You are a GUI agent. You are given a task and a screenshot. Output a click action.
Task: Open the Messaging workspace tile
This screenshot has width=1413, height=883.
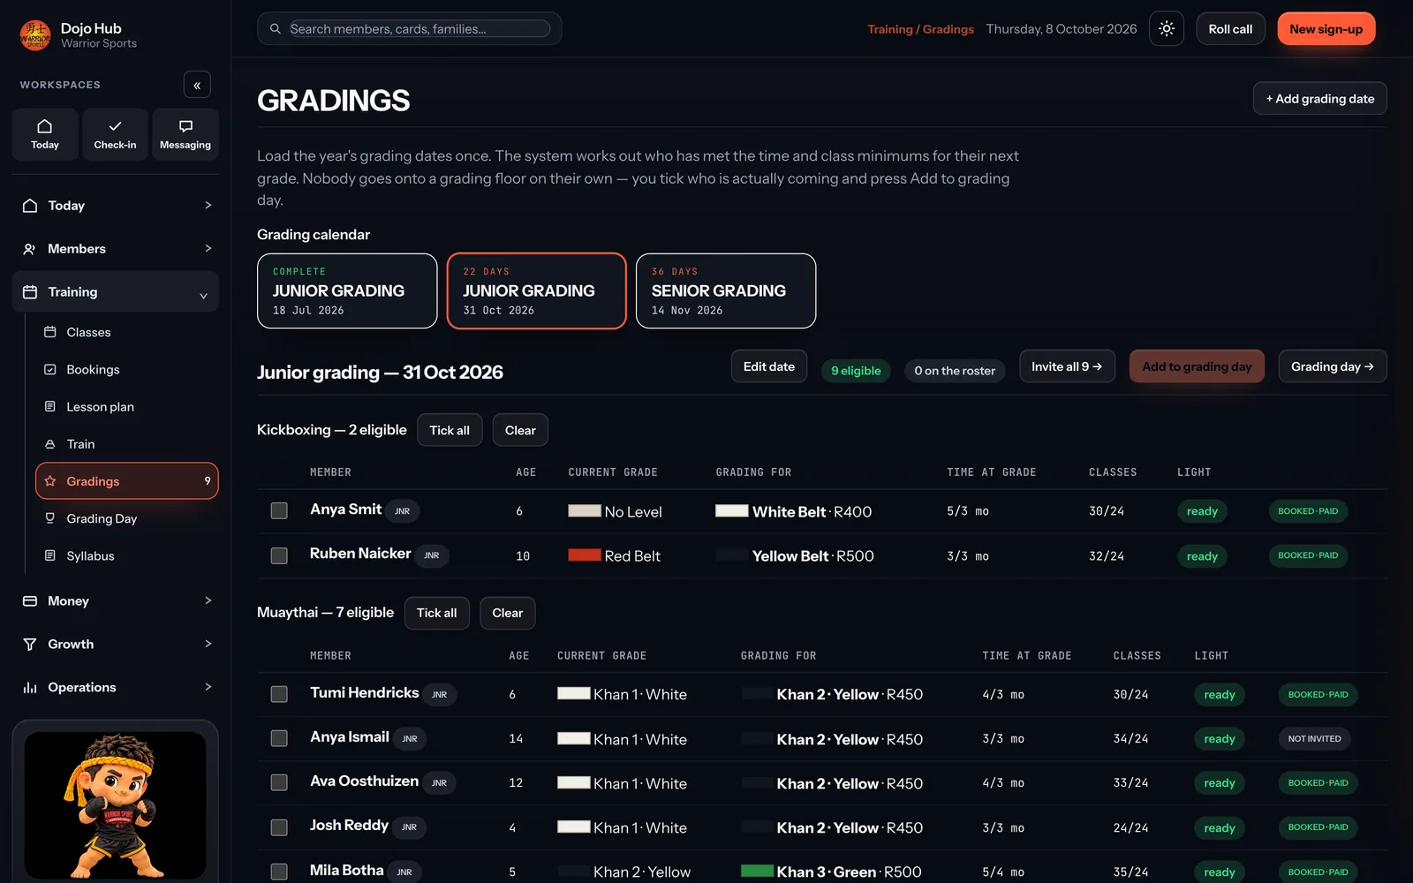(x=185, y=134)
